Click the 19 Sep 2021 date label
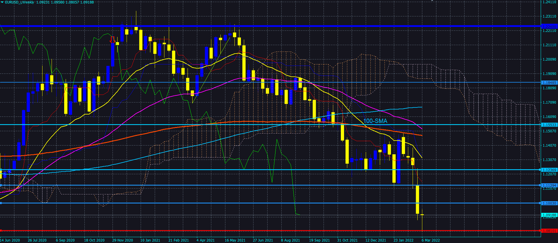This screenshot has width=558, height=243. 319,241
